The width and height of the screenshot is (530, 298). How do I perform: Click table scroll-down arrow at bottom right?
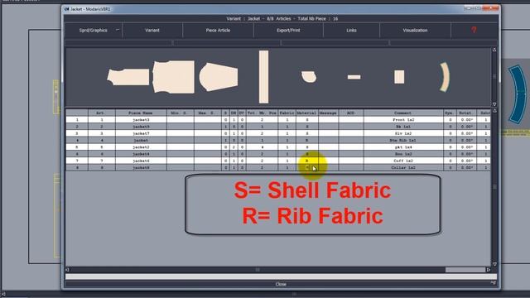tap(494, 264)
